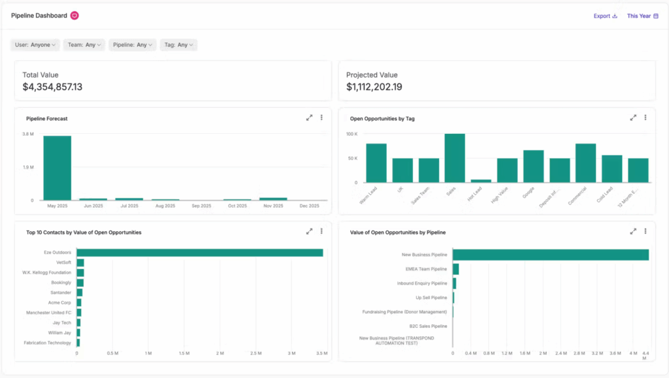Open Pipeline Forecast three-dot options menu

321,118
